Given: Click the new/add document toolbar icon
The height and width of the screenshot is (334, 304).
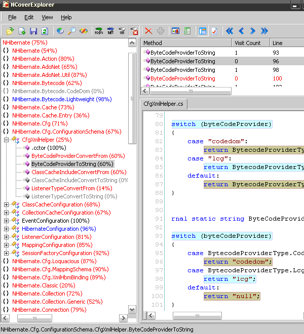Looking at the screenshot, I should click(x=22, y=31).
